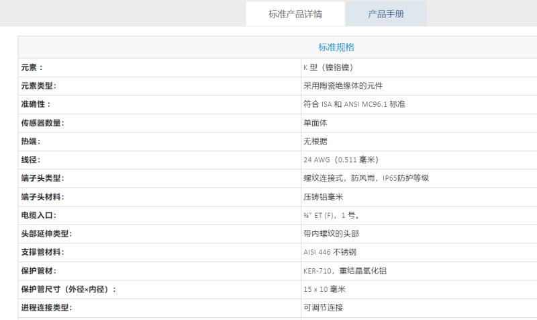The width and height of the screenshot is (537, 320).
Task: Click the KER-710 protection tube material value
Action: click(x=345, y=271)
